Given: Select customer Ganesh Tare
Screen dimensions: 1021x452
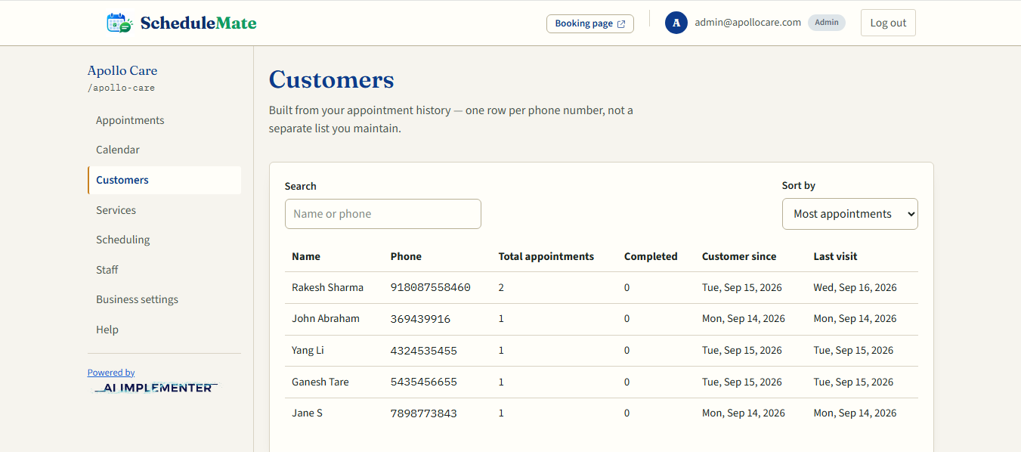Looking at the screenshot, I should [x=320, y=382].
